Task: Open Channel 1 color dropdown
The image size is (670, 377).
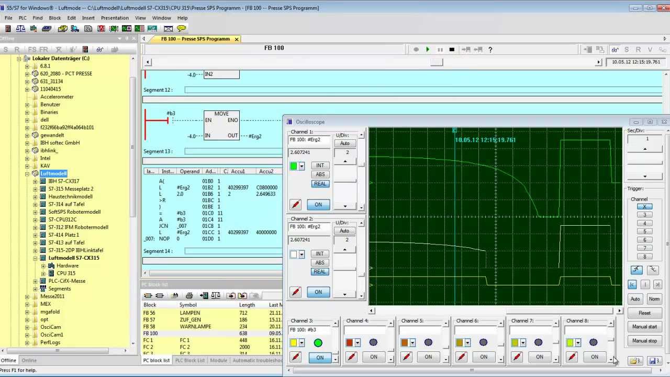Action: coord(301,167)
